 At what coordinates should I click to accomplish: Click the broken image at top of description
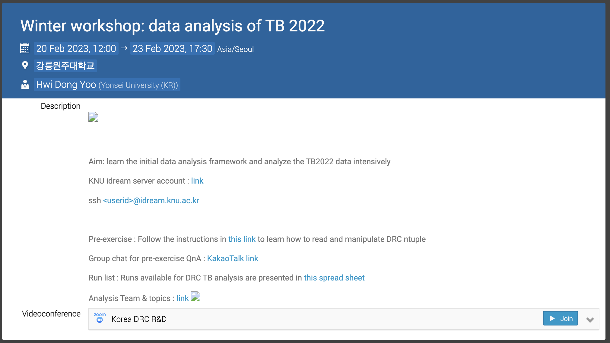point(93,117)
